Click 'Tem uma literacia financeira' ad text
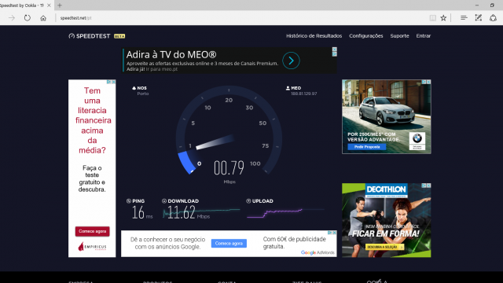503x283 pixels. (x=93, y=120)
